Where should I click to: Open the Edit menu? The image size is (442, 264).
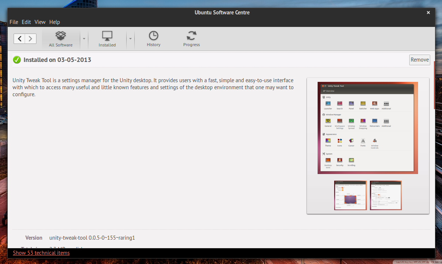tap(26, 22)
